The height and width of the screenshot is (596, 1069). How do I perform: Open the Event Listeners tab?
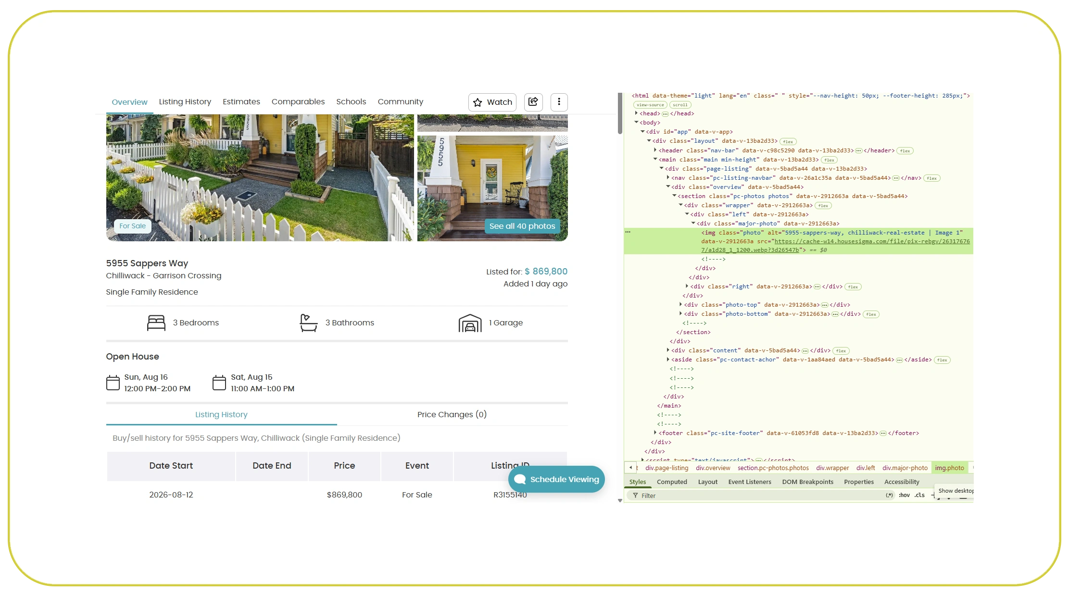(749, 482)
